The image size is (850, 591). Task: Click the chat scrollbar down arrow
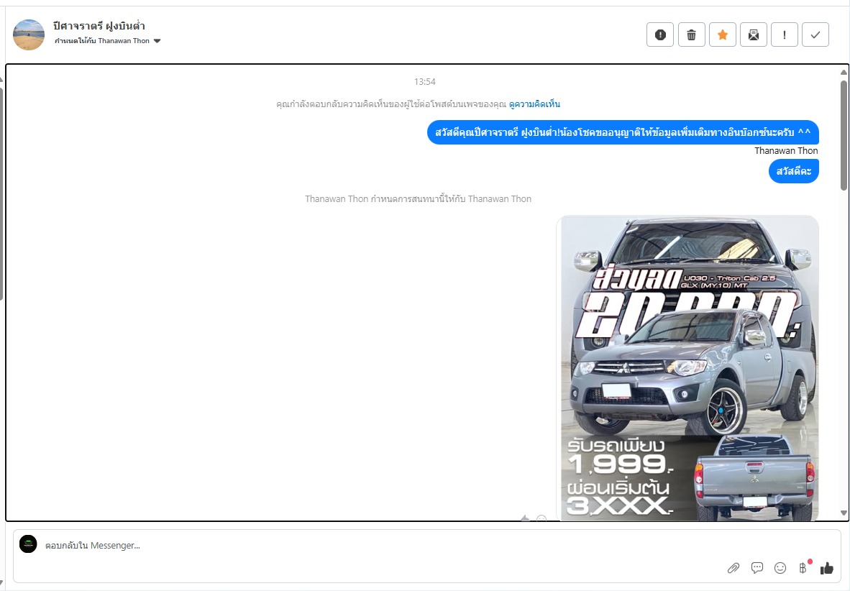pyautogui.click(x=844, y=513)
